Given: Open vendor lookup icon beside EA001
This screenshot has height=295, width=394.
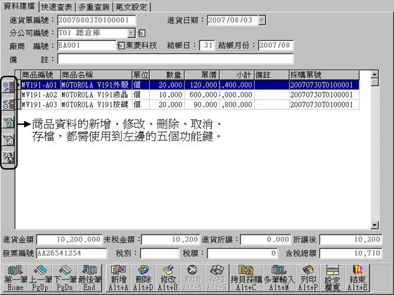Looking at the screenshot, I should coord(120,46).
